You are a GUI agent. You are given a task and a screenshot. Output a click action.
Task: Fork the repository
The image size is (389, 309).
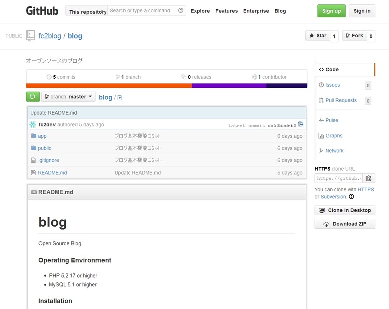pyautogui.click(x=354, y=36)
